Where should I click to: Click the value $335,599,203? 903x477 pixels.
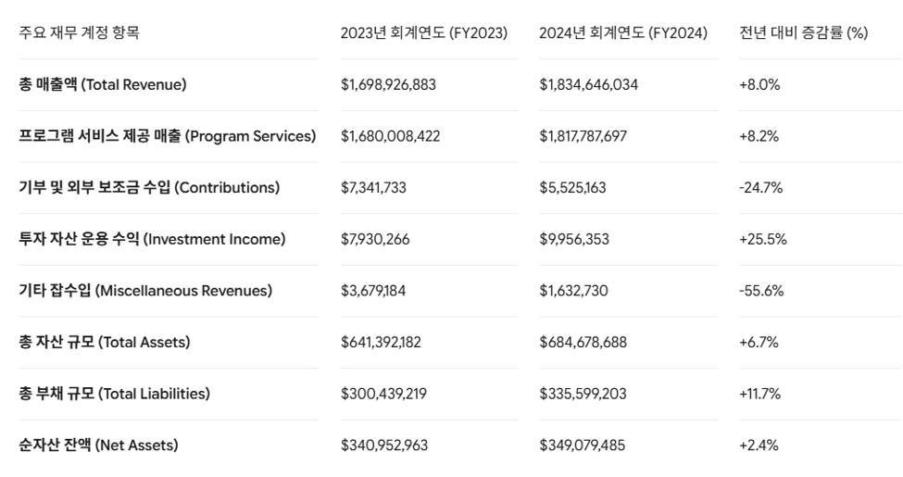click(583, 394)
